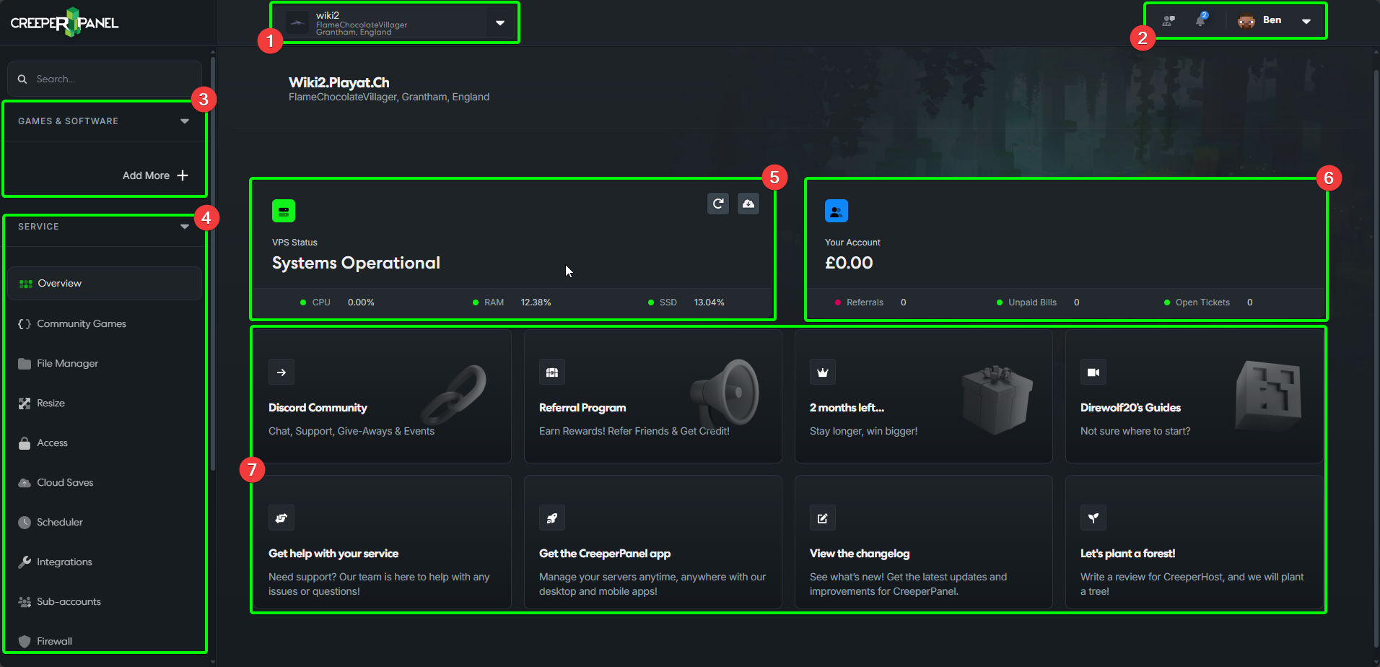
Task: Click the Access lock icon
Action: click(x=25, y=443)
